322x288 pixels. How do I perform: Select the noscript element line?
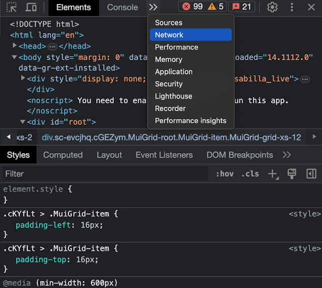(50, 101)
